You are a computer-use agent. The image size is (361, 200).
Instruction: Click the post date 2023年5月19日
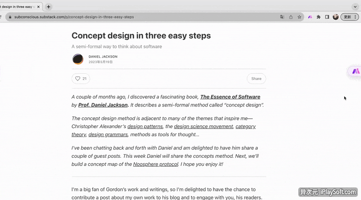(x=101, y=62)
